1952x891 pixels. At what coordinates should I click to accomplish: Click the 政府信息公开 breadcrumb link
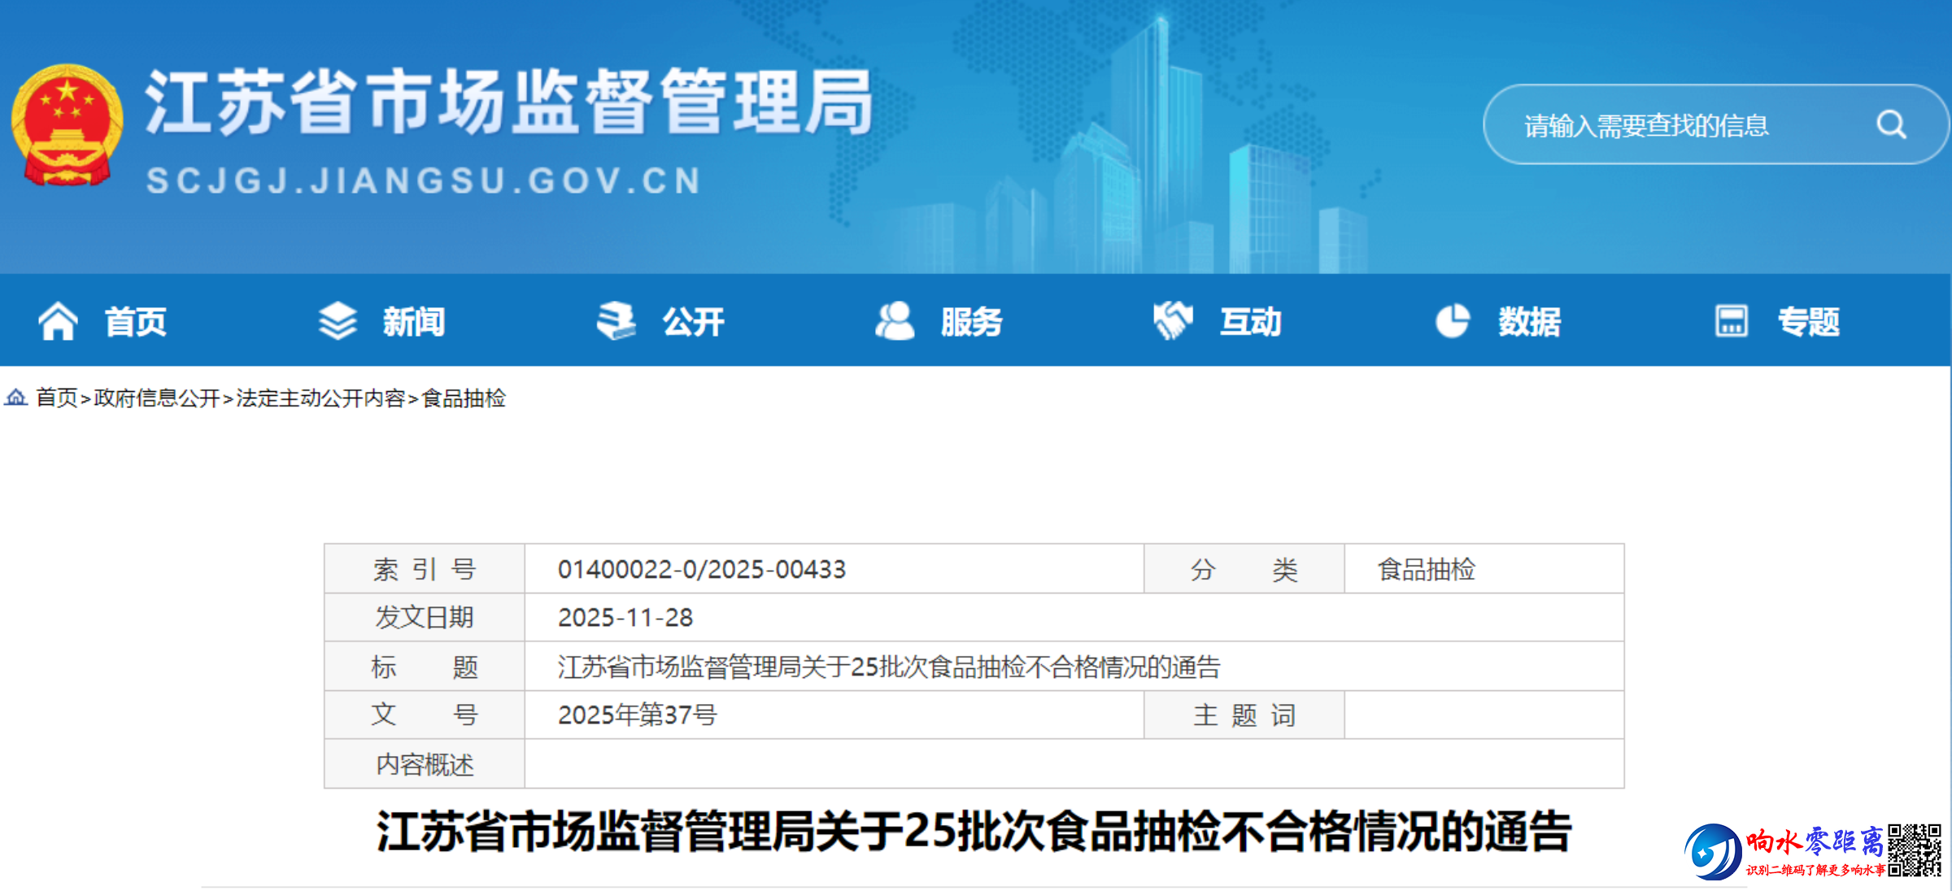157,398
